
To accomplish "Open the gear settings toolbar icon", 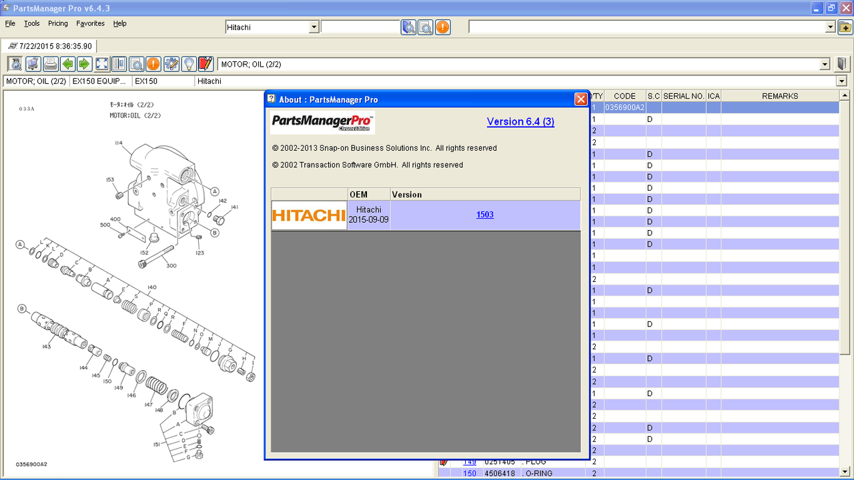I will coord(171,64).
